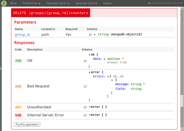Collapse the DELETE /groups/{group_id}/counters operation header
Viewport: 184px width, 131px height.
51,13
